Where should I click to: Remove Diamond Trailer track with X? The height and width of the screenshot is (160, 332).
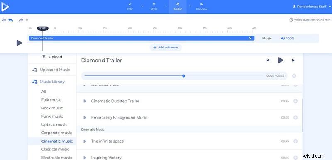[x=250, y=38]
